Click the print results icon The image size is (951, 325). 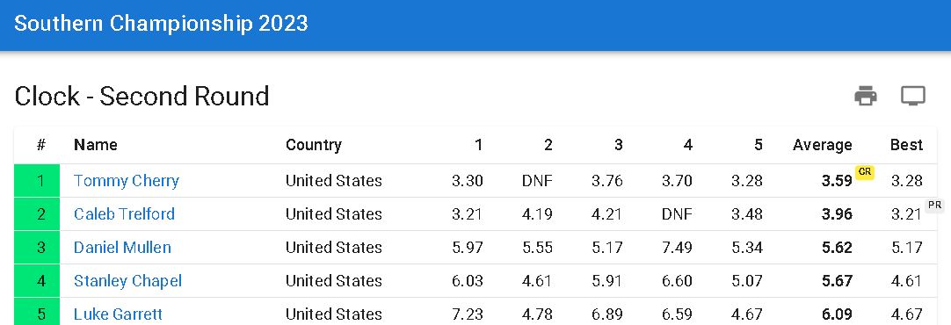[x=866, y=96]
